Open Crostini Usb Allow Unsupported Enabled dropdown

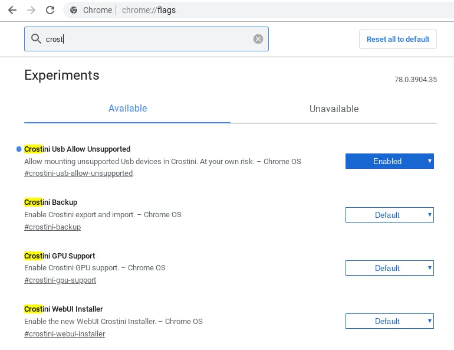point(389,161)
